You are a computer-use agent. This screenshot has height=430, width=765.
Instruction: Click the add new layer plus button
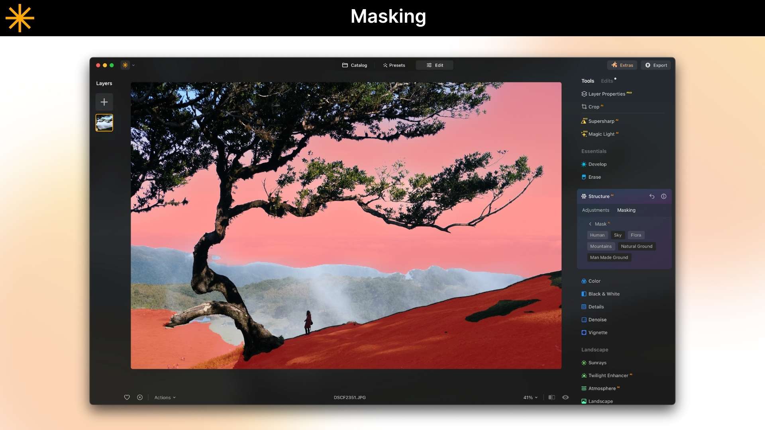(x=104, y=102)
